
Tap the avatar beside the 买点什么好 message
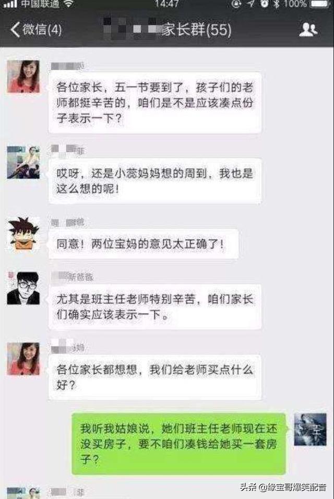[x=23, y=359]
